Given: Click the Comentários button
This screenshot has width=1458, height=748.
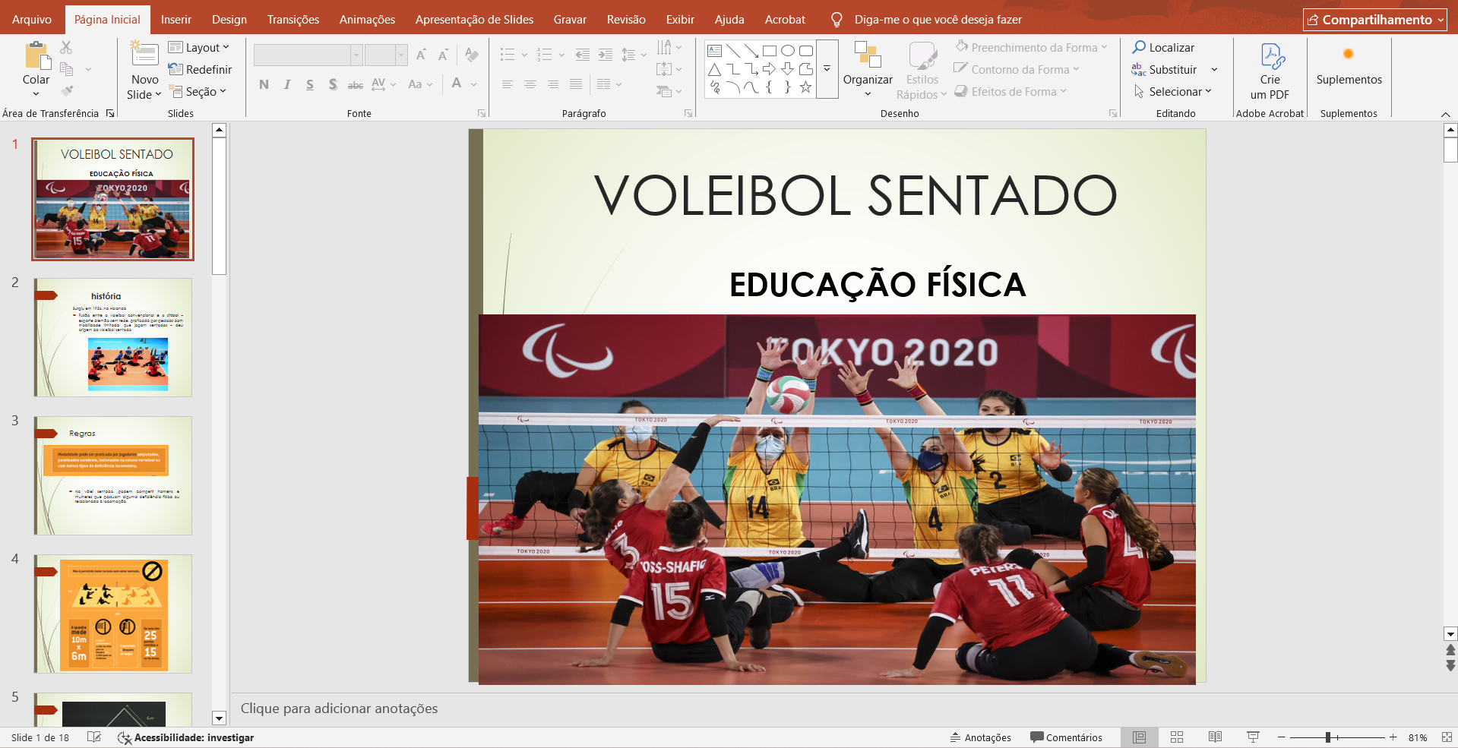Looking at the screenshot, I should 1066,737.
